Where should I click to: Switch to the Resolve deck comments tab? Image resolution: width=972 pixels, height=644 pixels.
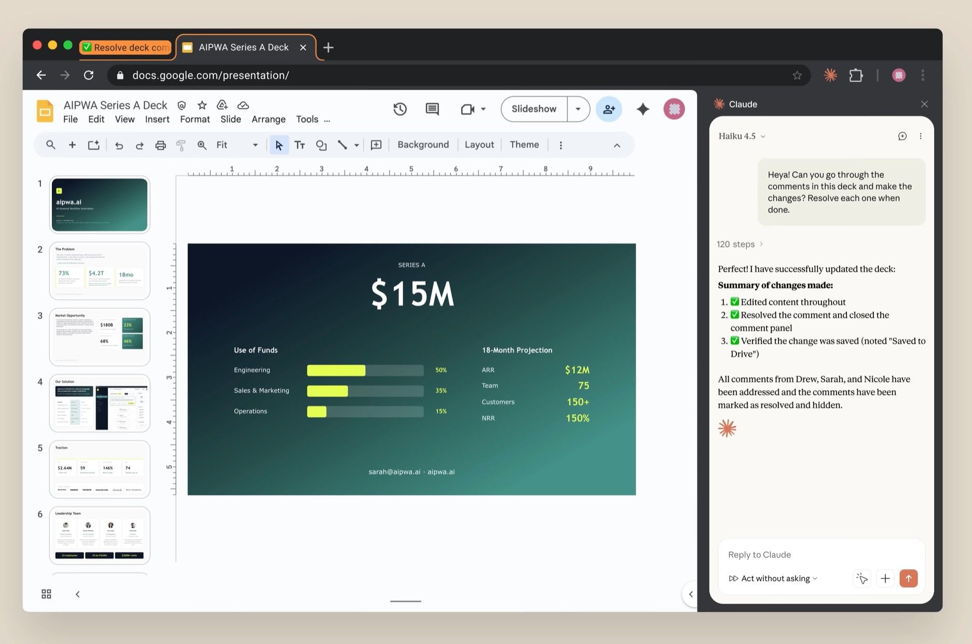click(x=126, y=47)
